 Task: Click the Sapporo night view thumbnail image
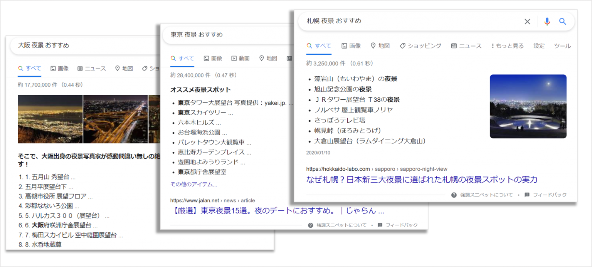[x=528, y=106]
